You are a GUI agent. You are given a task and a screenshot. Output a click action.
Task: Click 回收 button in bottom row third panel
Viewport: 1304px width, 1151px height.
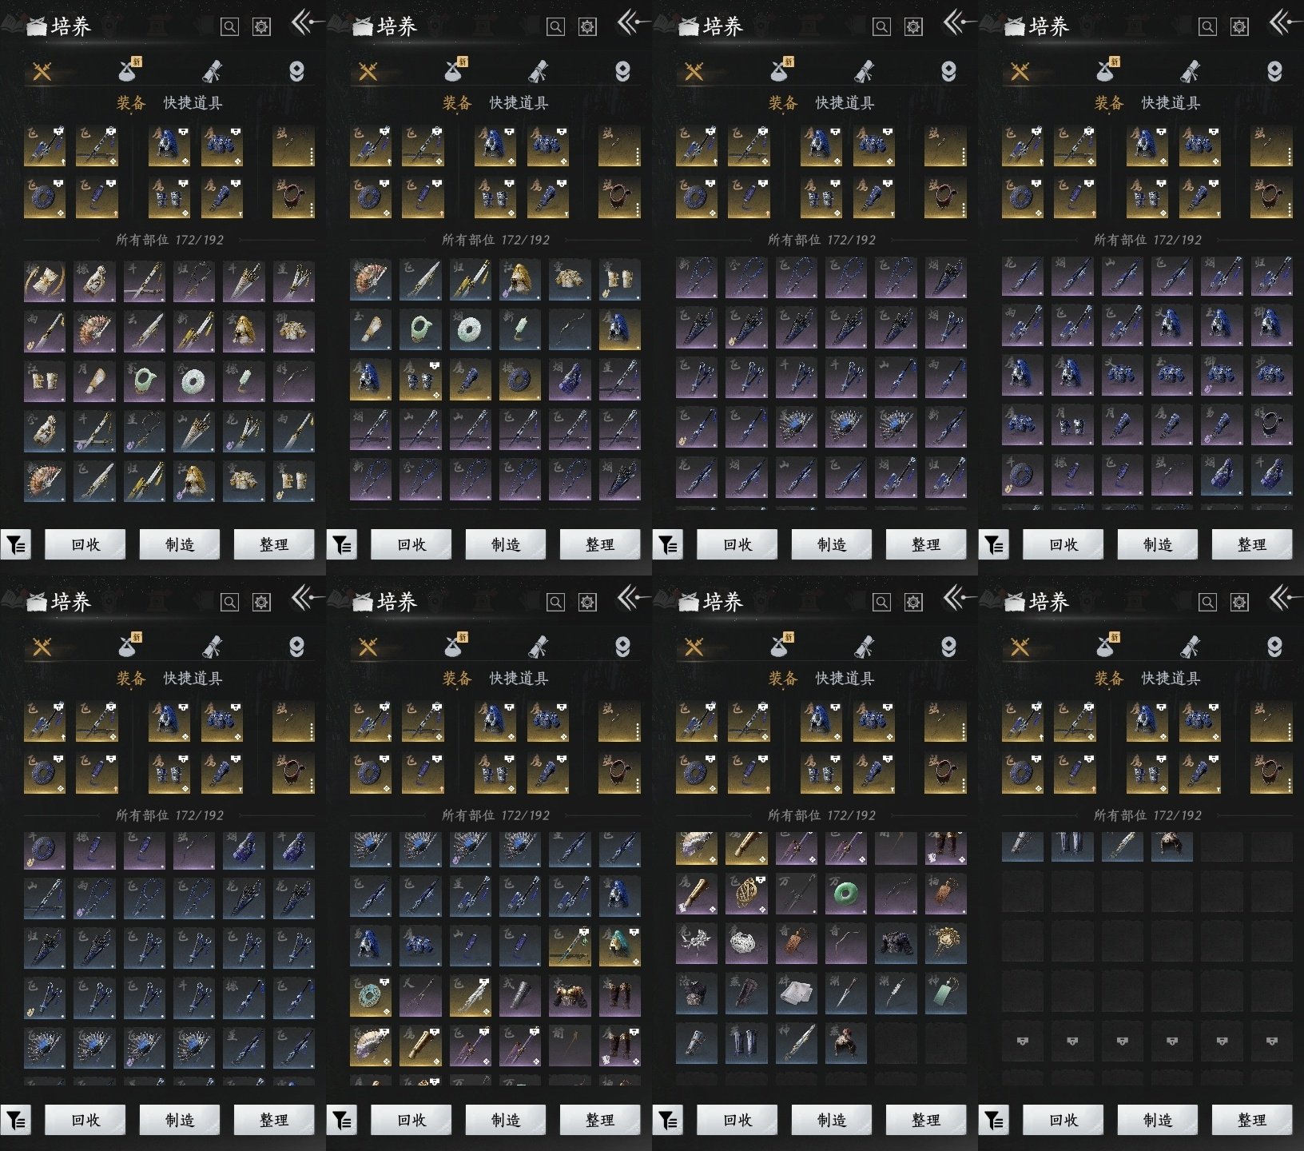pyautogui.click(x=737, y=1120)
